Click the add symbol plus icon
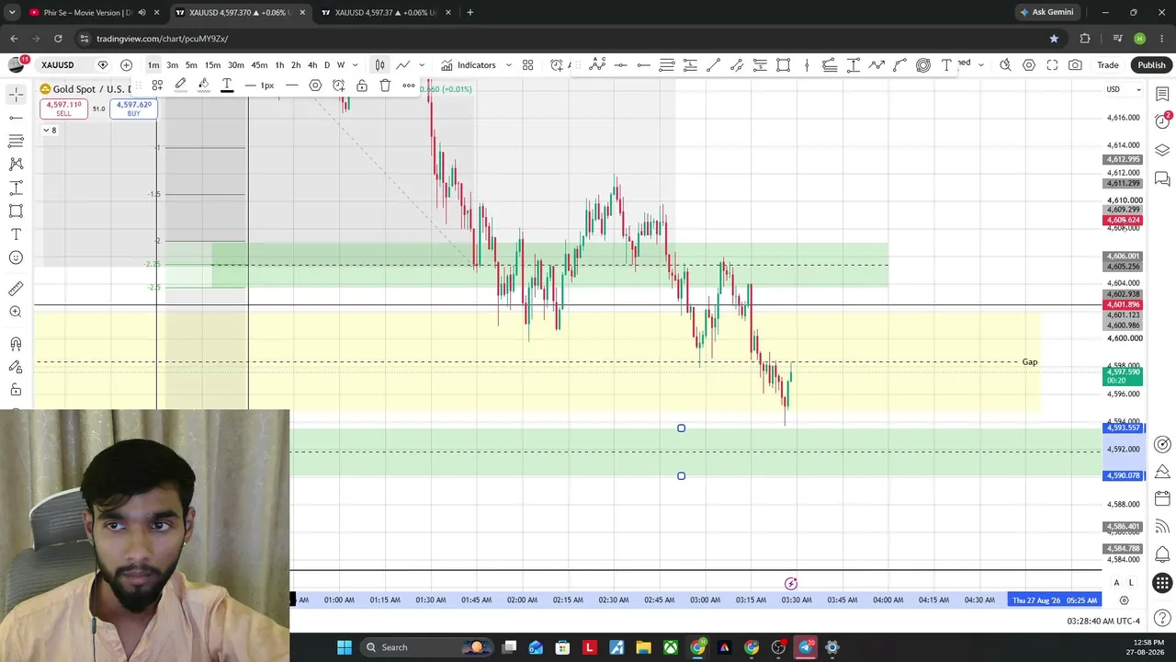The image size is (1176, 662). coord(126,65)
